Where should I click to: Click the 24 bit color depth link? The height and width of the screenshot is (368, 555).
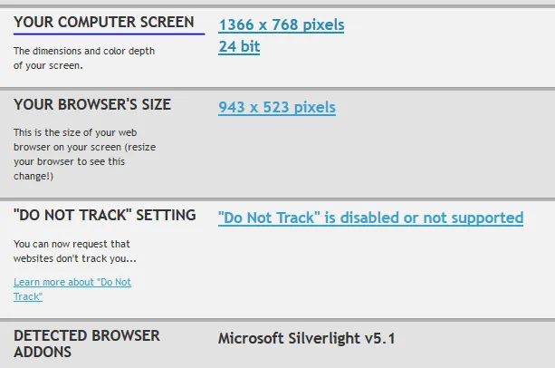point(239,46)
